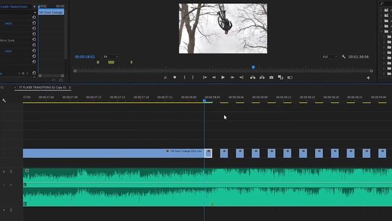
Task: Step back one frame button
Action: click(214, 77)
